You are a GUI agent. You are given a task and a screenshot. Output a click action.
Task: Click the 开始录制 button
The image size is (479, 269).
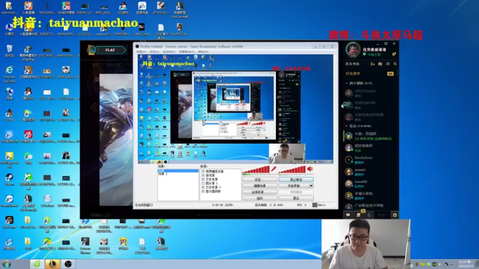pos(293,186)
